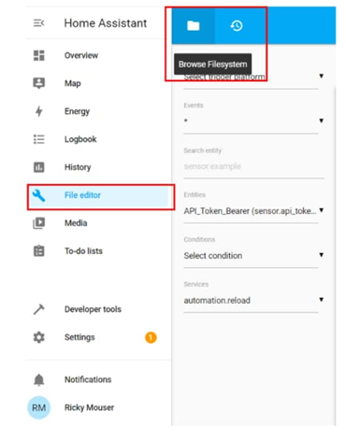Open the Notifications bell
The width and height of the screenshot is (346, 440).
coord(39,379)
